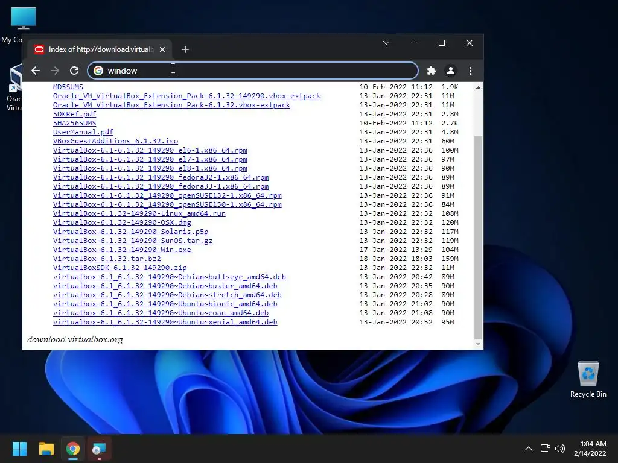This screenshot has width=618, height=463.
Task: Open the Chrome three-dot menu
Action: pyautogui.click(x=470, y=71)
